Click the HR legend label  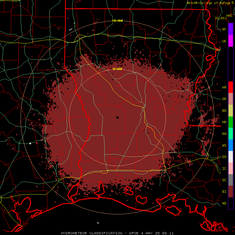tap(224, 122)
